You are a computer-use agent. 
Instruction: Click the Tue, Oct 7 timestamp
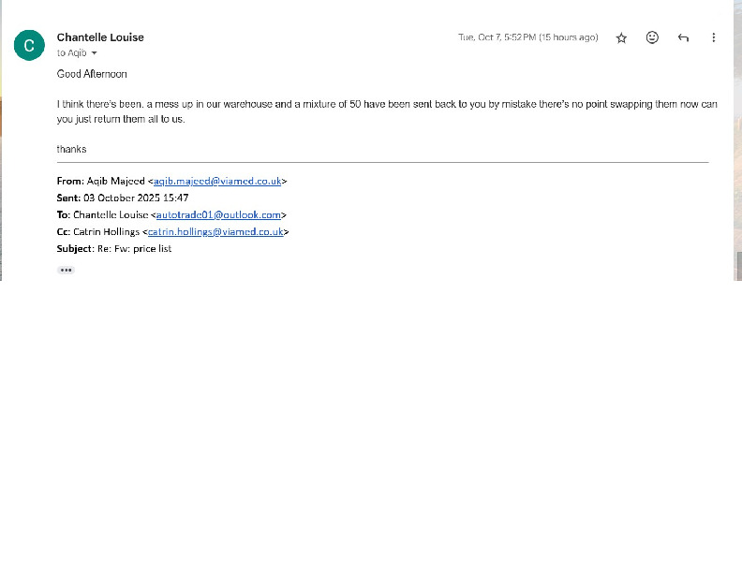coord(527,37)
